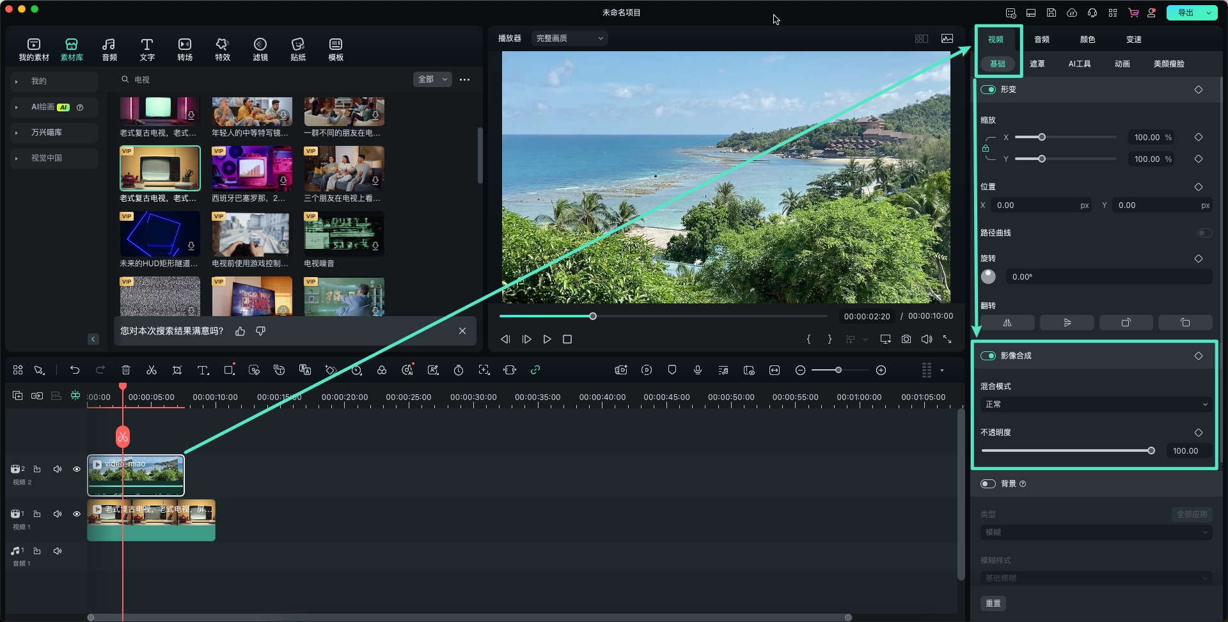Toggle the 形变 transform switch
Viewport: 1228px width, 622px height.
988,90
